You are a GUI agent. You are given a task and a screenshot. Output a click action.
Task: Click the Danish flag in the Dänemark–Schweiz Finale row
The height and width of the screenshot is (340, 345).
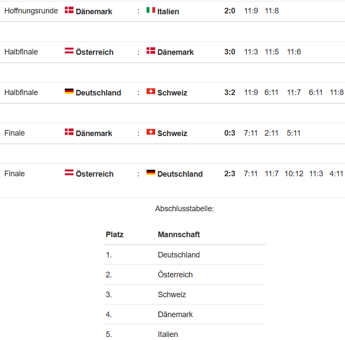[69, 132]
